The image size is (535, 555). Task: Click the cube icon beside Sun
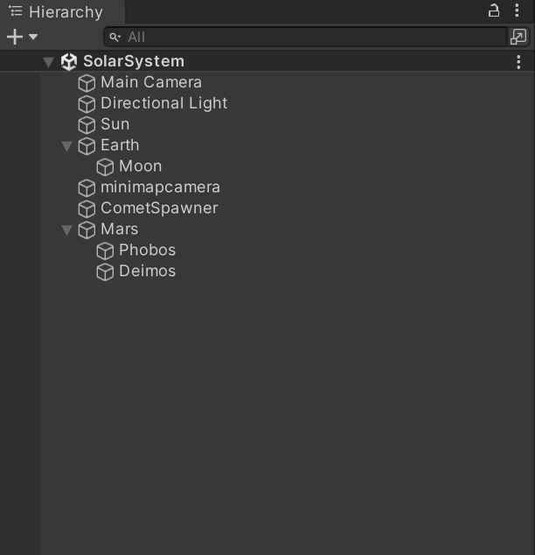click(x=87, y=125)
